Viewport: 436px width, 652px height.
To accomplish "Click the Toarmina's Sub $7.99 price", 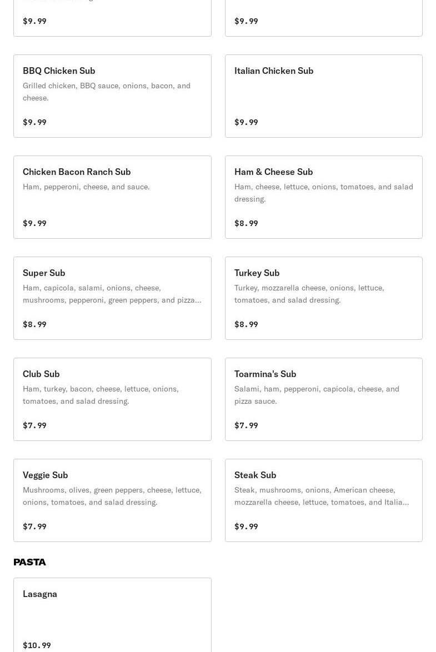I will click(246, 425).
